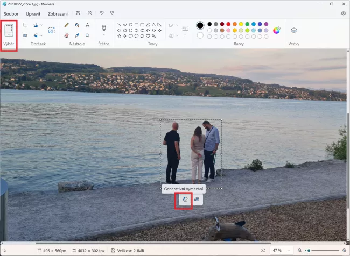Click the Save icon in title bar
350x256 pixels.
point(78,13)
